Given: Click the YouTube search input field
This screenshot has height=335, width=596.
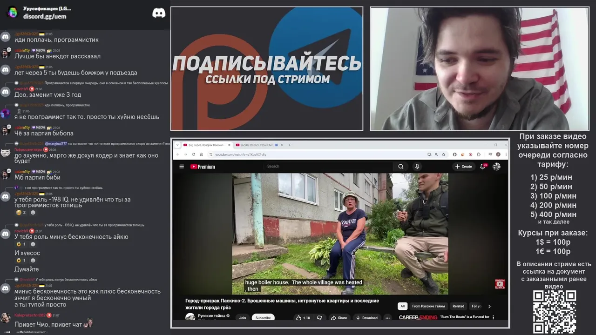Looking at the screenshot, I should tap(329, 167).
